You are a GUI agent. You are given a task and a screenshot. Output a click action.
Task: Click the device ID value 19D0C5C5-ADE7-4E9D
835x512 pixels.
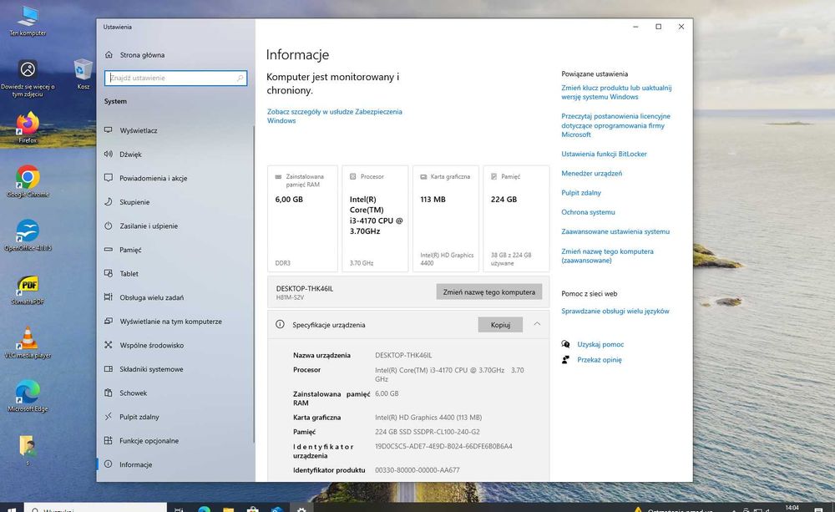tap(443, 447)
